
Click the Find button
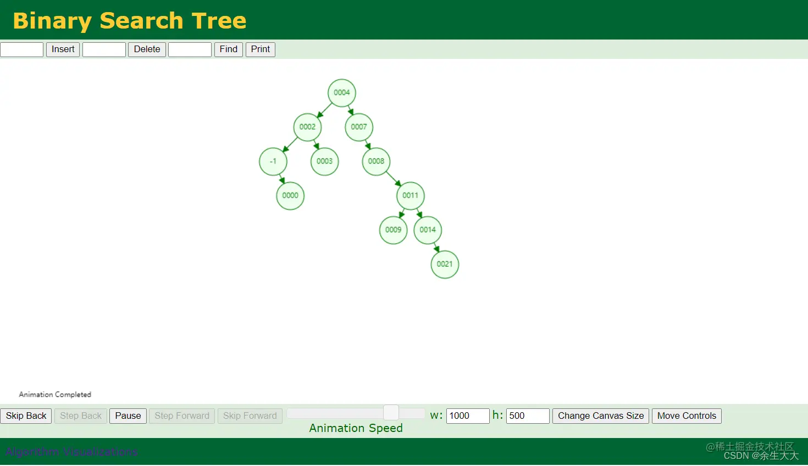(228, 49)
